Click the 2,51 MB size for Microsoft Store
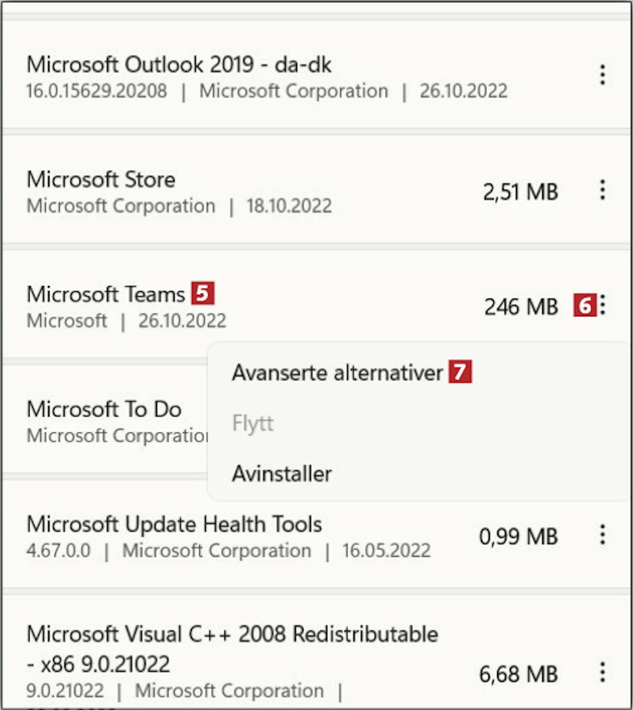Viewport: 633px width, 710px height. pos(520,192)
